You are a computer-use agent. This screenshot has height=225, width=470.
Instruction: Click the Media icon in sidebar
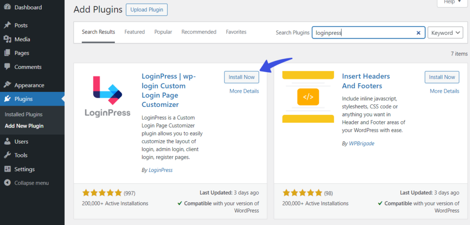pyautogui.click(x=7, y=39)
